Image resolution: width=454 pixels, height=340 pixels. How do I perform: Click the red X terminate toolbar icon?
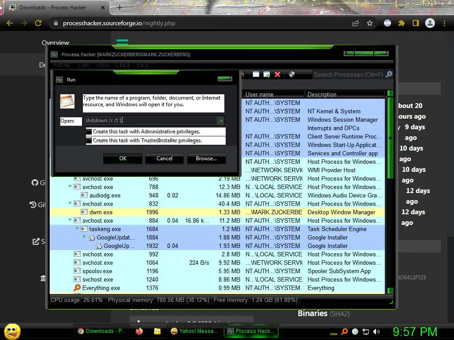278,74
